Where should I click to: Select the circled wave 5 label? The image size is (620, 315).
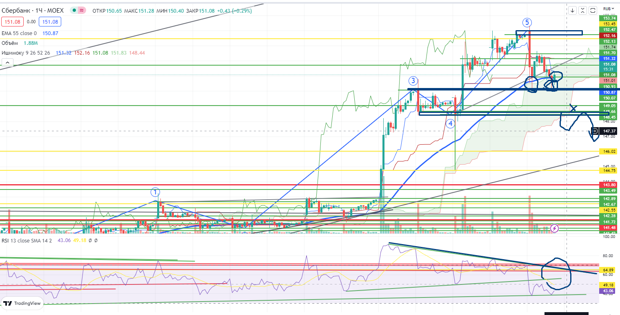click(x=527, y=22)
